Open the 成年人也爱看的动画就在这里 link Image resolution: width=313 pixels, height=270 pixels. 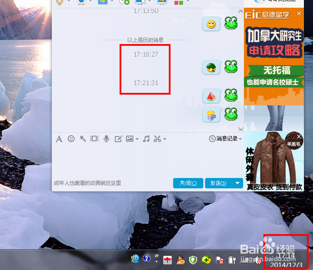(x=87, y=183)
